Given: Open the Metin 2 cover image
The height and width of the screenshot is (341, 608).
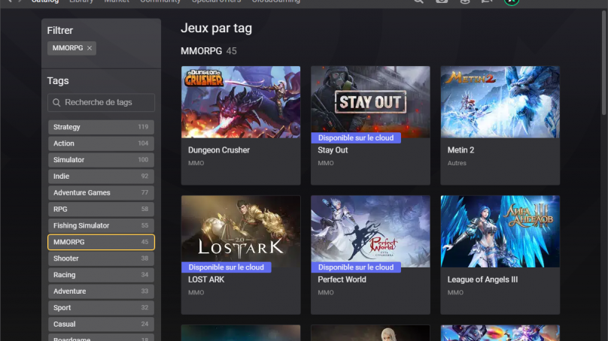Looking at the screenshot, I should click(500, 102).
